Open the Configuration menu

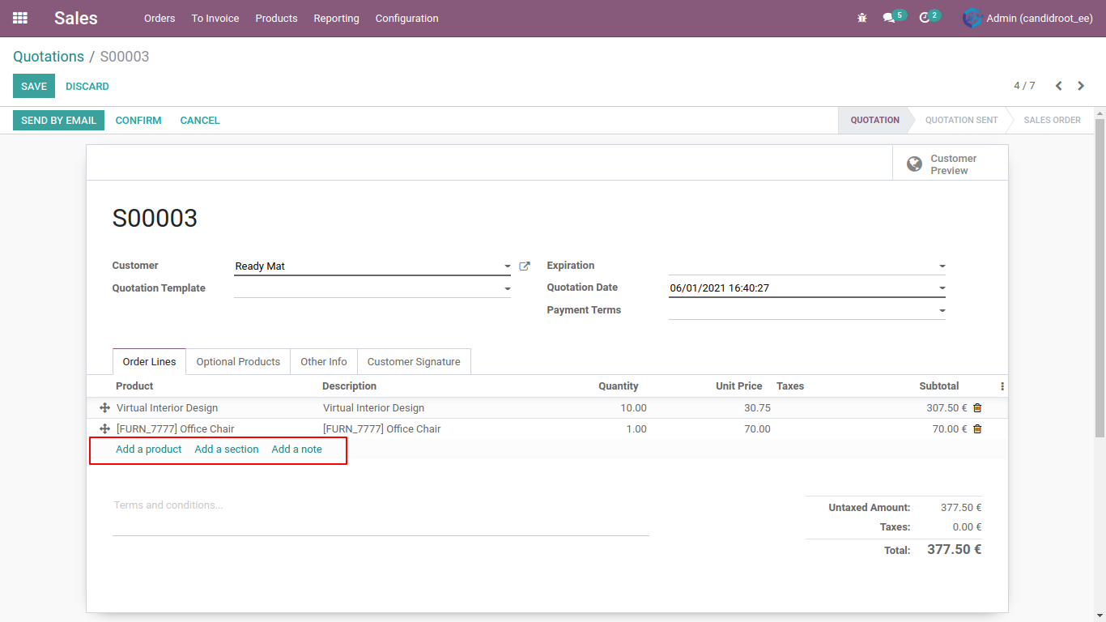coord(406,18)
